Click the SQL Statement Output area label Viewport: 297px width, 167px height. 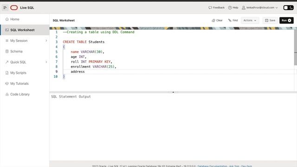pos(71,96)
